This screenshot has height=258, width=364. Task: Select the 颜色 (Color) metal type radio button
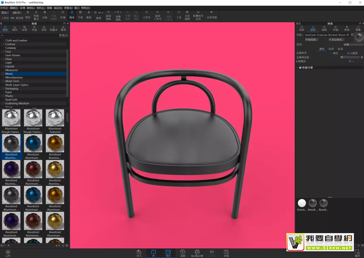332,53
